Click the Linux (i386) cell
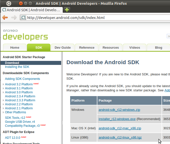The image size is (170, 144). pos(83,138)
